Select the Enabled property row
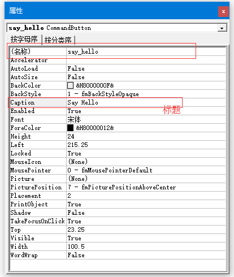Image resolution: width=234 pixels, height=277 pixels. [118, 111]
